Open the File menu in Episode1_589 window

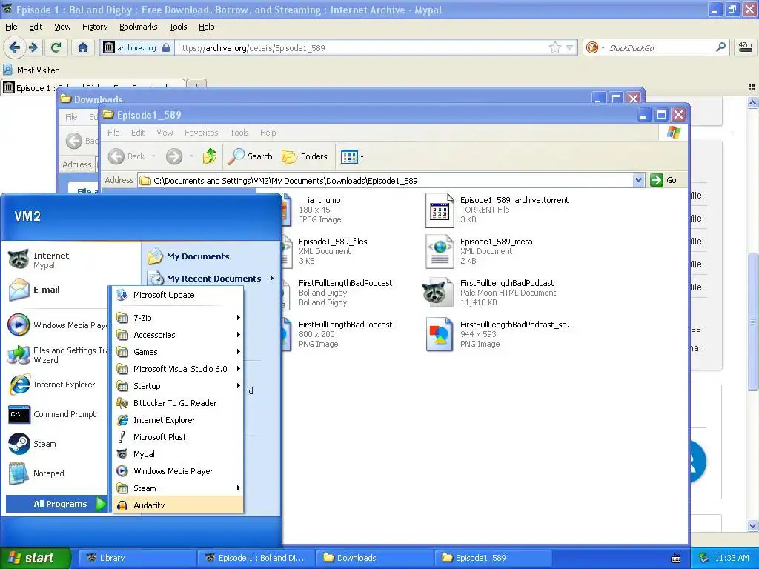click(x=113, y=133)
